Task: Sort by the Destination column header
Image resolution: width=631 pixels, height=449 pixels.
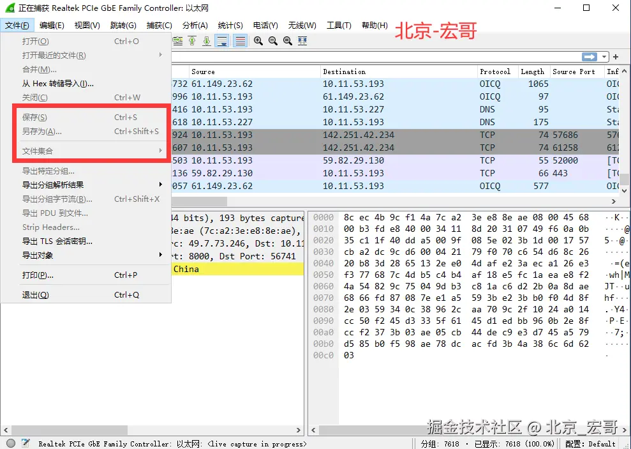Action: pyautogui.click(x=399, y=72)
